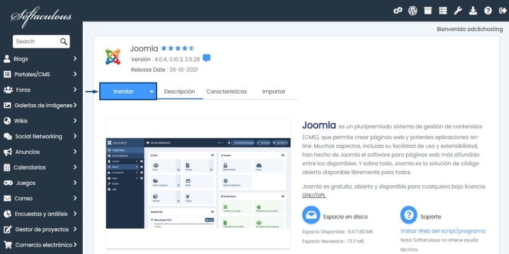Click the Release Date : 26-10-2021 text
This screenshot has width=509, height=254.
(x=164, y=70)
